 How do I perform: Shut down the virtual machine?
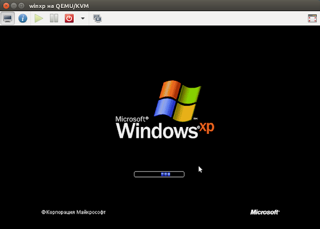pos(69,19)
